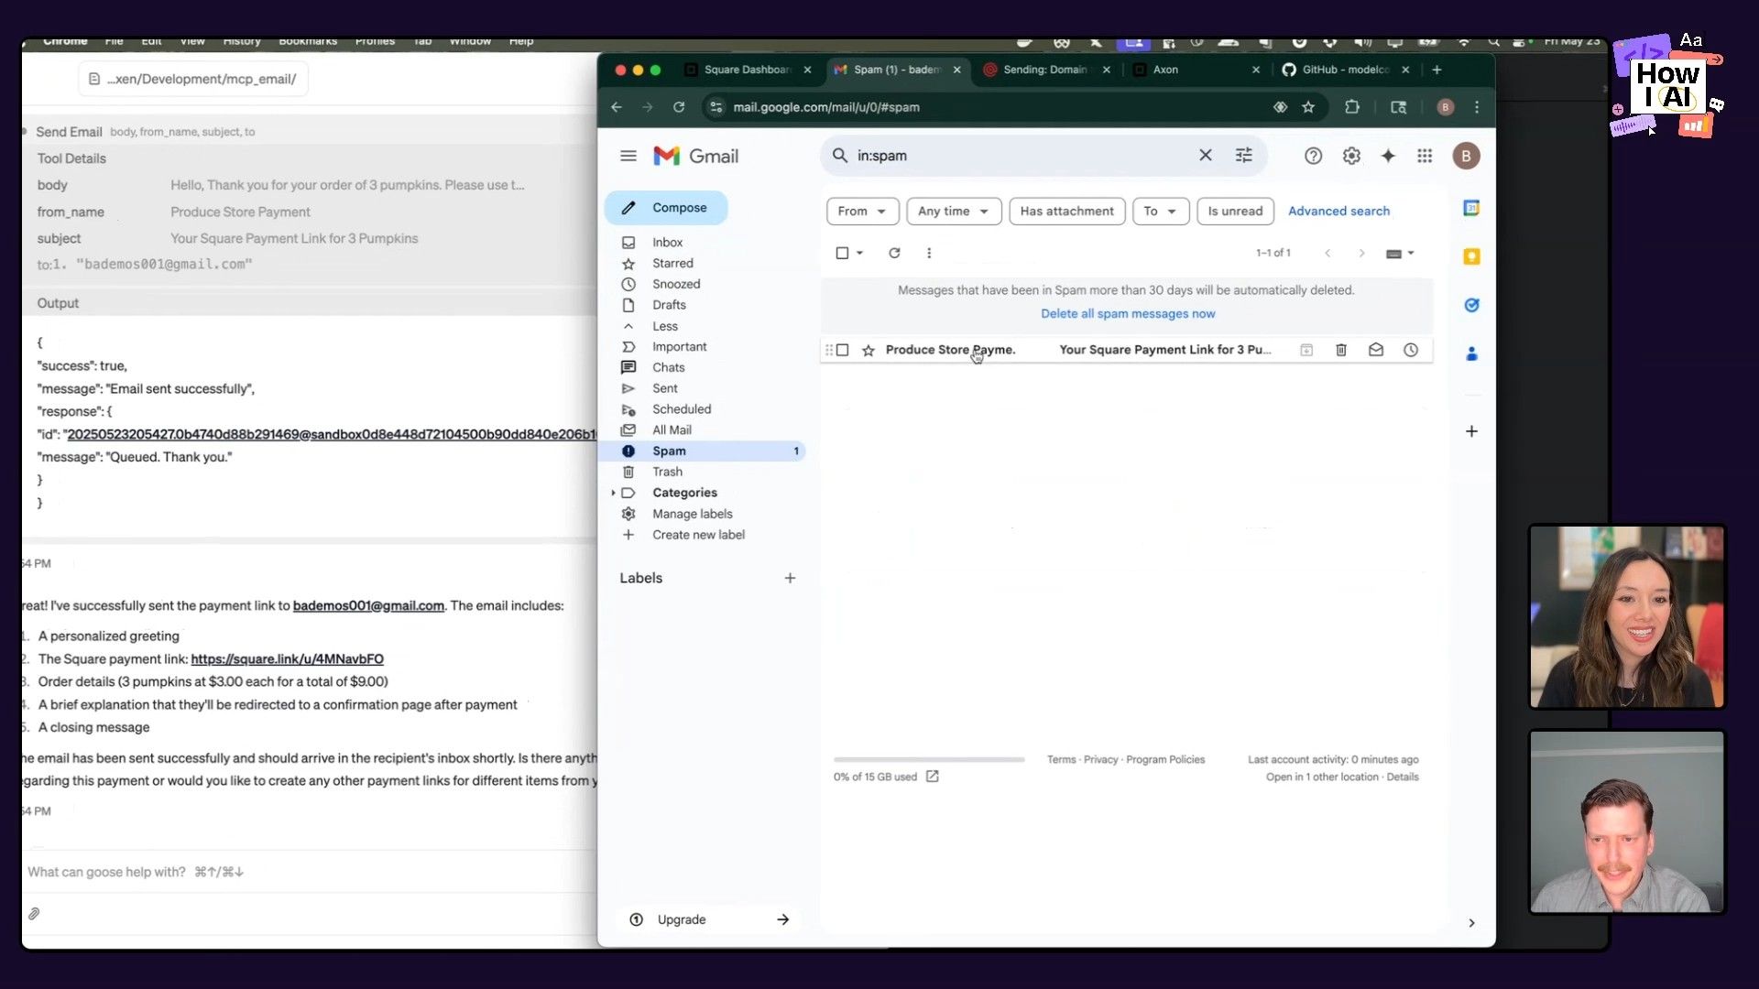Open square.link payment URL in goose window
1759x989 pixels.
click(287, 659)
